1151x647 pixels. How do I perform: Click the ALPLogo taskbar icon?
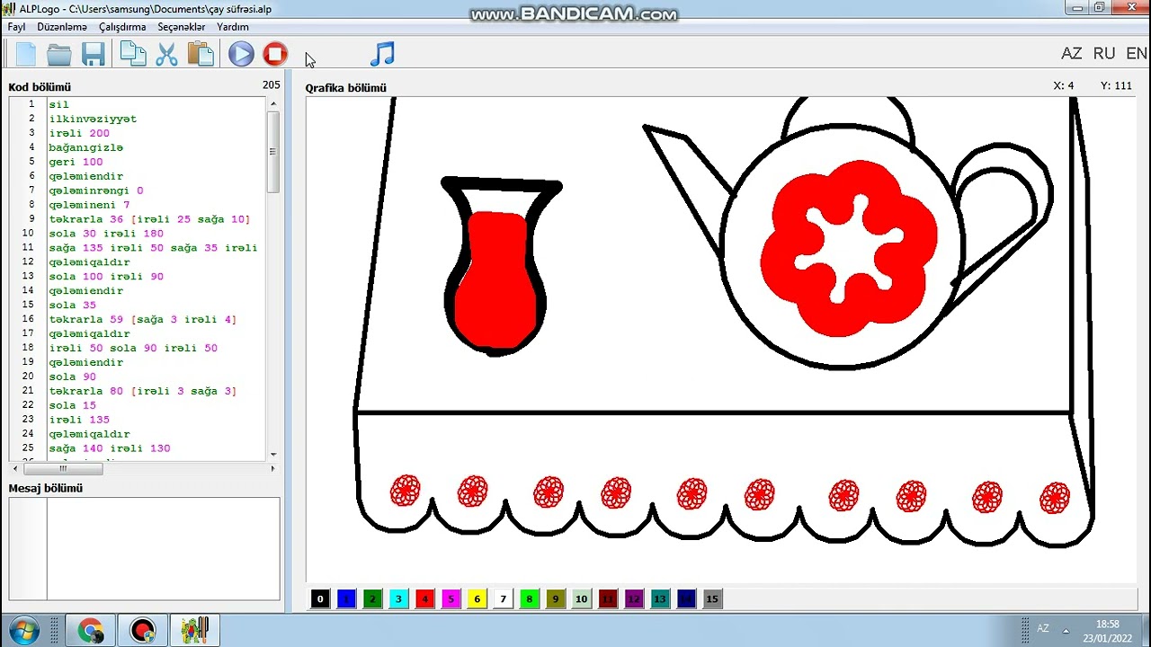(x=194, y=630)
